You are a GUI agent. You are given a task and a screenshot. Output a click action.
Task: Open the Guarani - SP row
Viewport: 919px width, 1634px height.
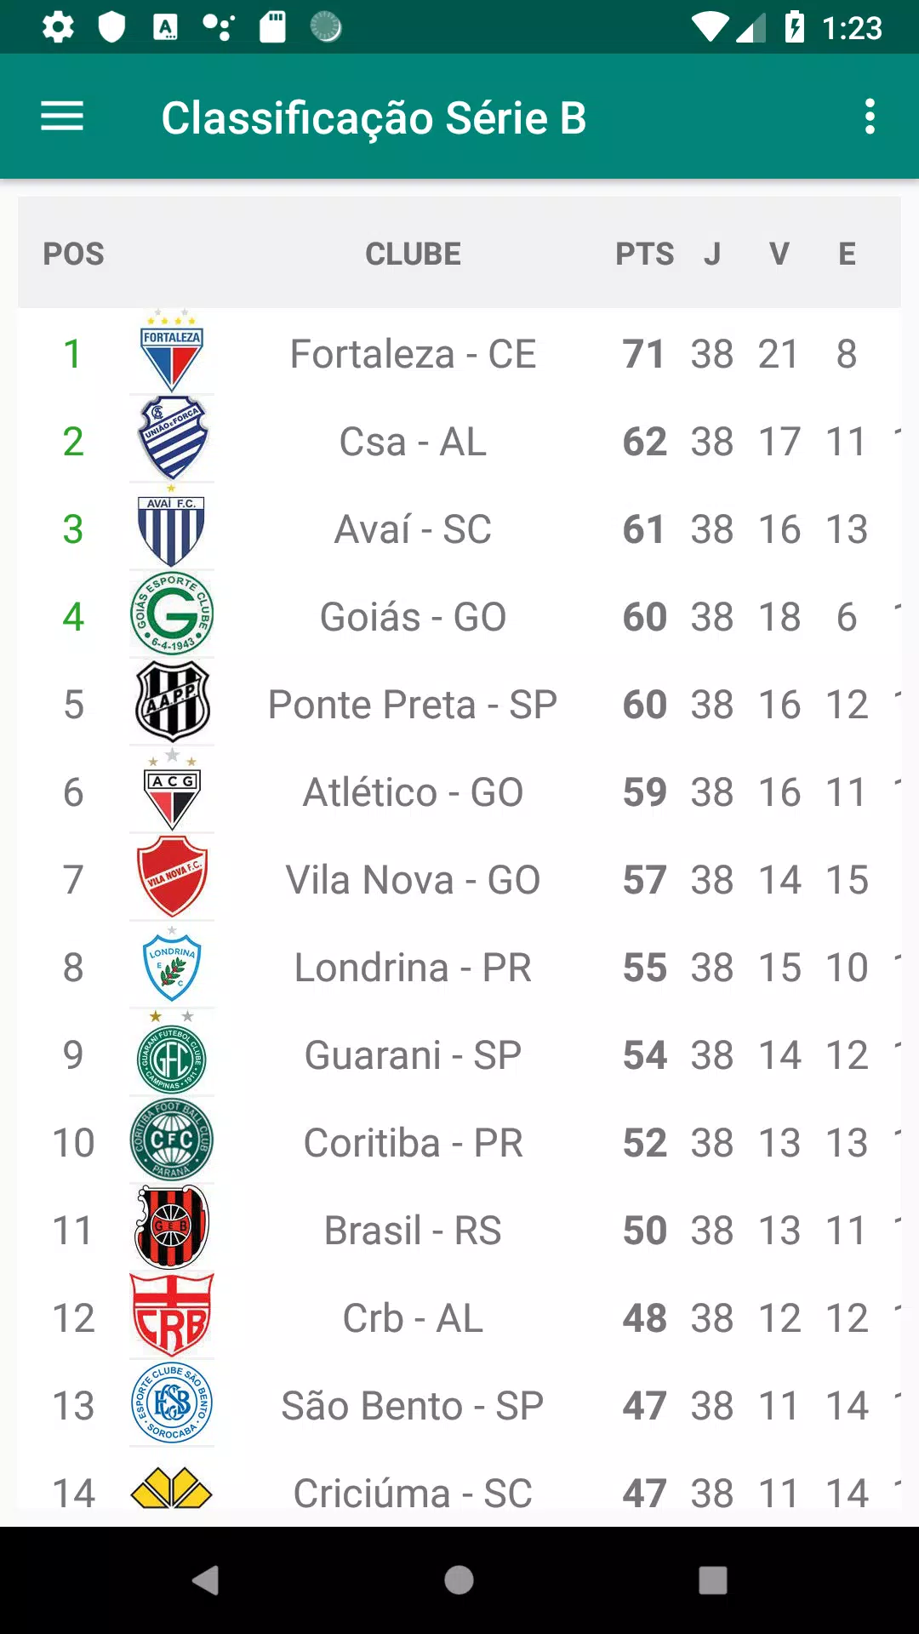coord(459,1055)
